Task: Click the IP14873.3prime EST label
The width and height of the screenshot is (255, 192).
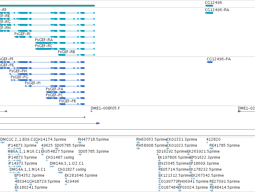Action: 22,145
